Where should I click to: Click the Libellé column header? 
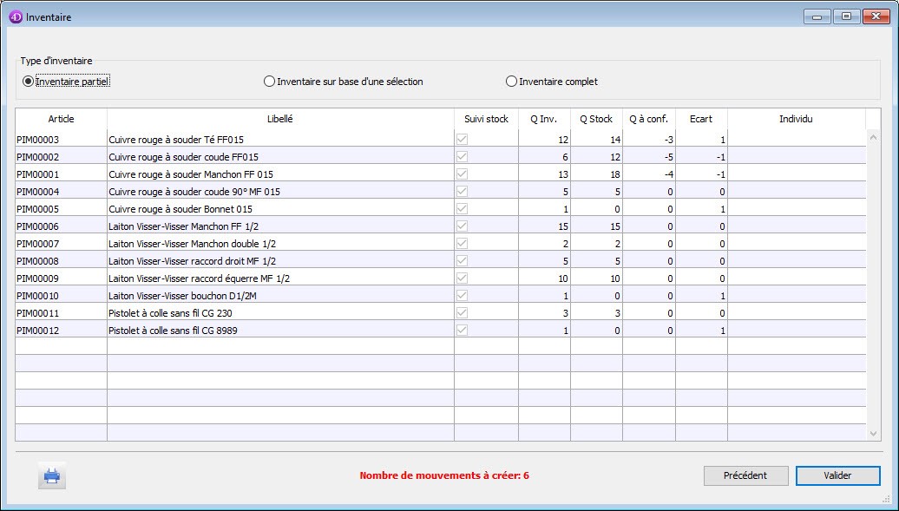point(280,119)
